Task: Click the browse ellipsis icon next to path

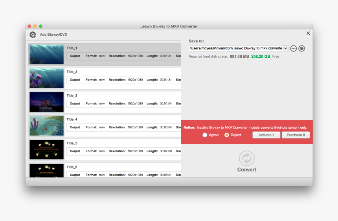Action: tap(293, 48)
